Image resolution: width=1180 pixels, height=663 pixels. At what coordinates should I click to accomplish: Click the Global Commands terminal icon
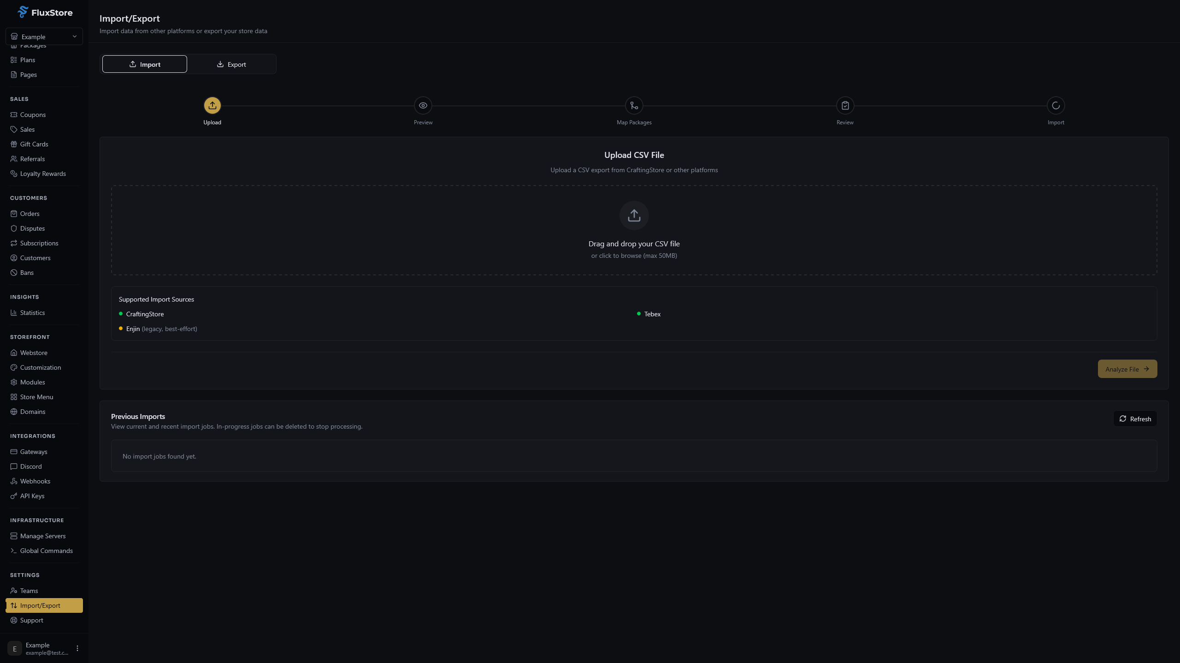tap(14, 551)
